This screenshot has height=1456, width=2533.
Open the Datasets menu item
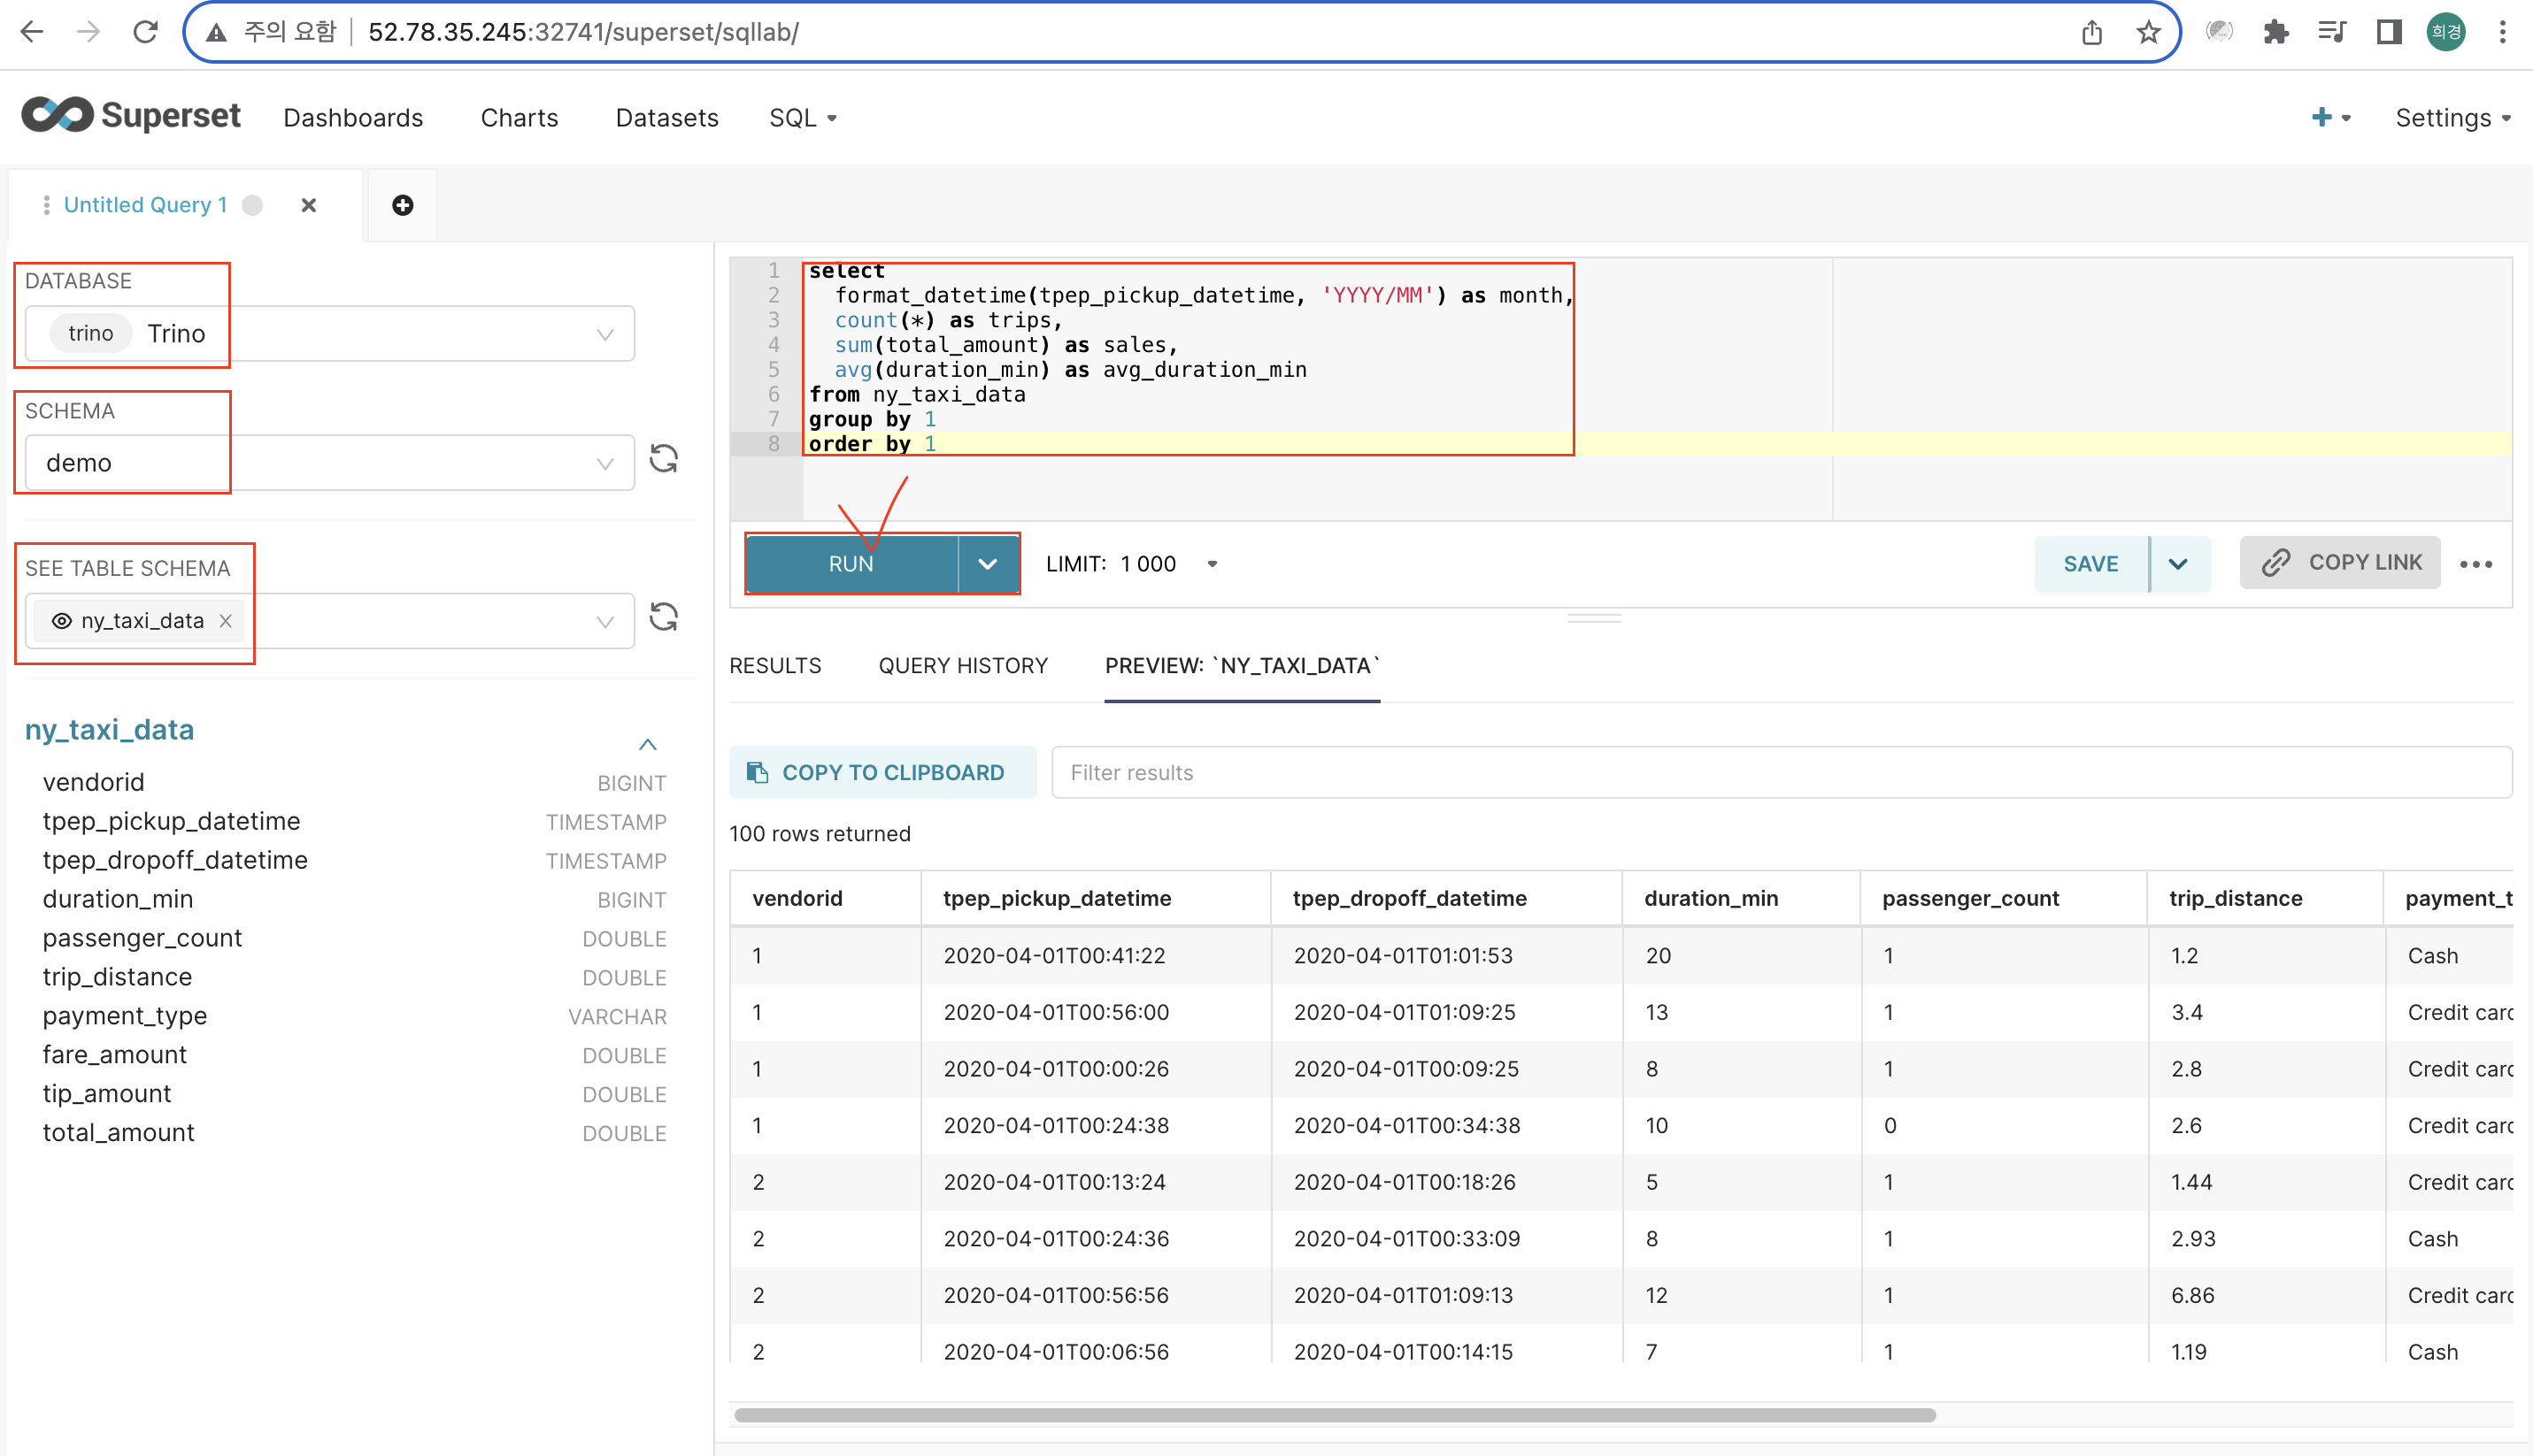point(666,117)
